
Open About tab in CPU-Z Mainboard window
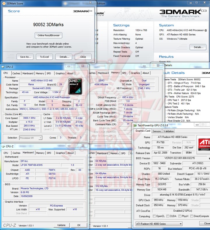[71, 153]
